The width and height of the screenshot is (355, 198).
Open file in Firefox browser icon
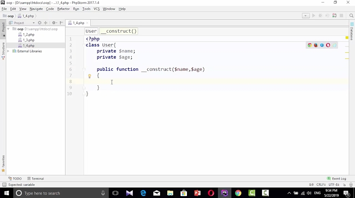click(x=316, y=45)
